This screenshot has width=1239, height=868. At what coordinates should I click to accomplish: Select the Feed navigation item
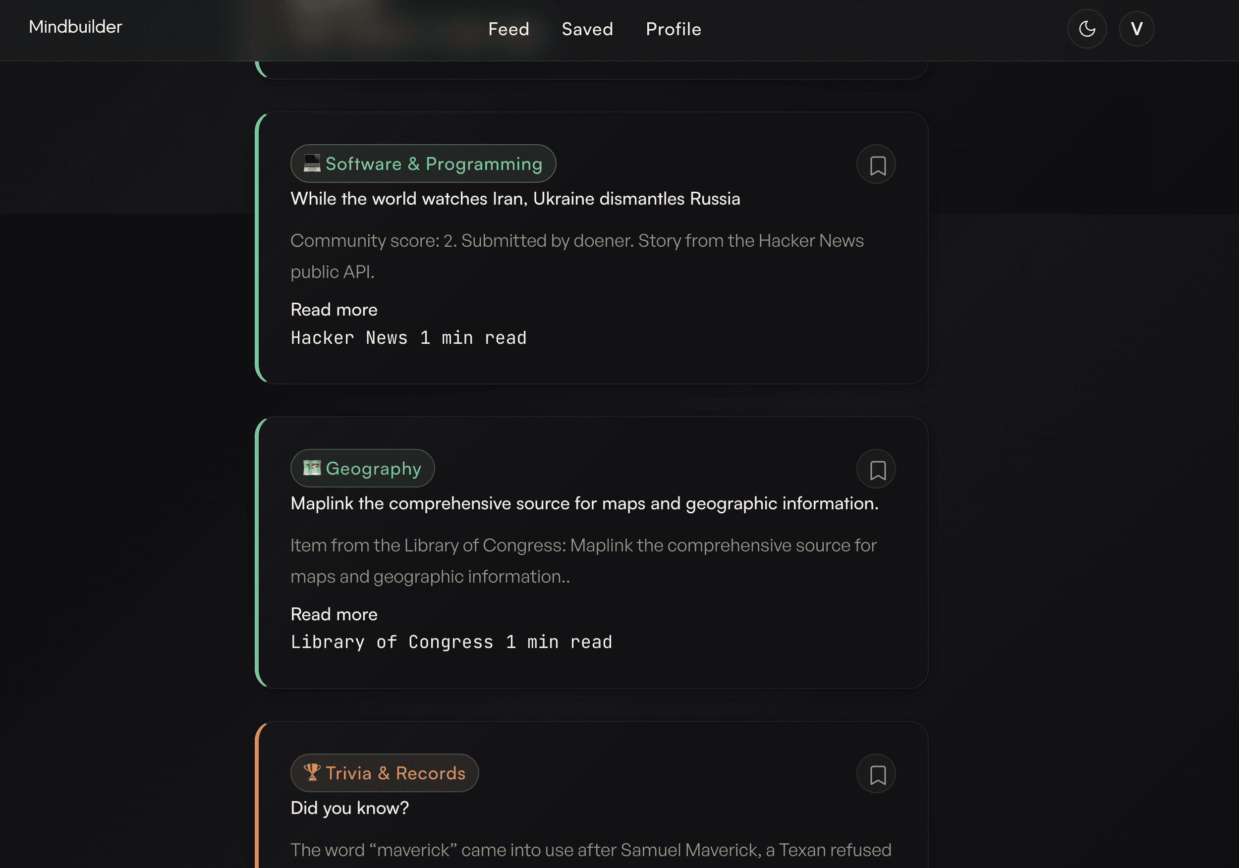click(x=508, y=29)
